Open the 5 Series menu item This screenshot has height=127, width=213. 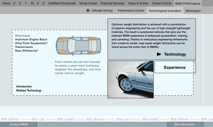20,3
